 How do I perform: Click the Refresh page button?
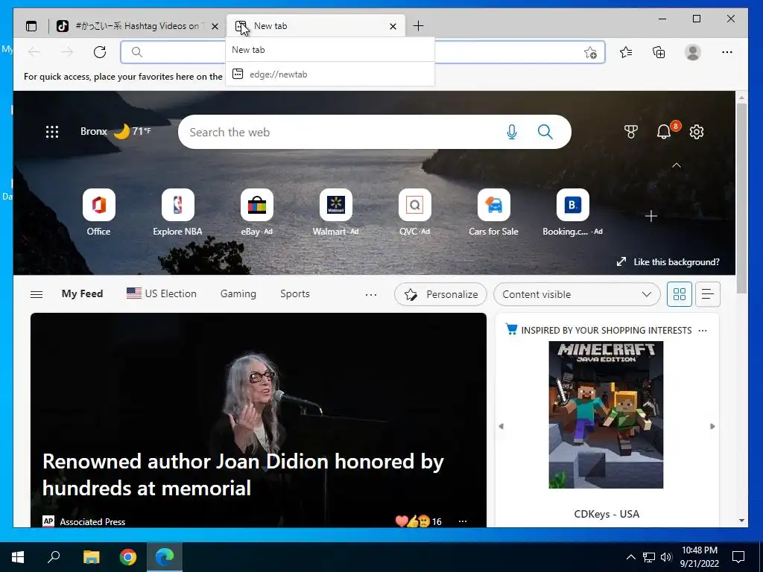(100, 52)
